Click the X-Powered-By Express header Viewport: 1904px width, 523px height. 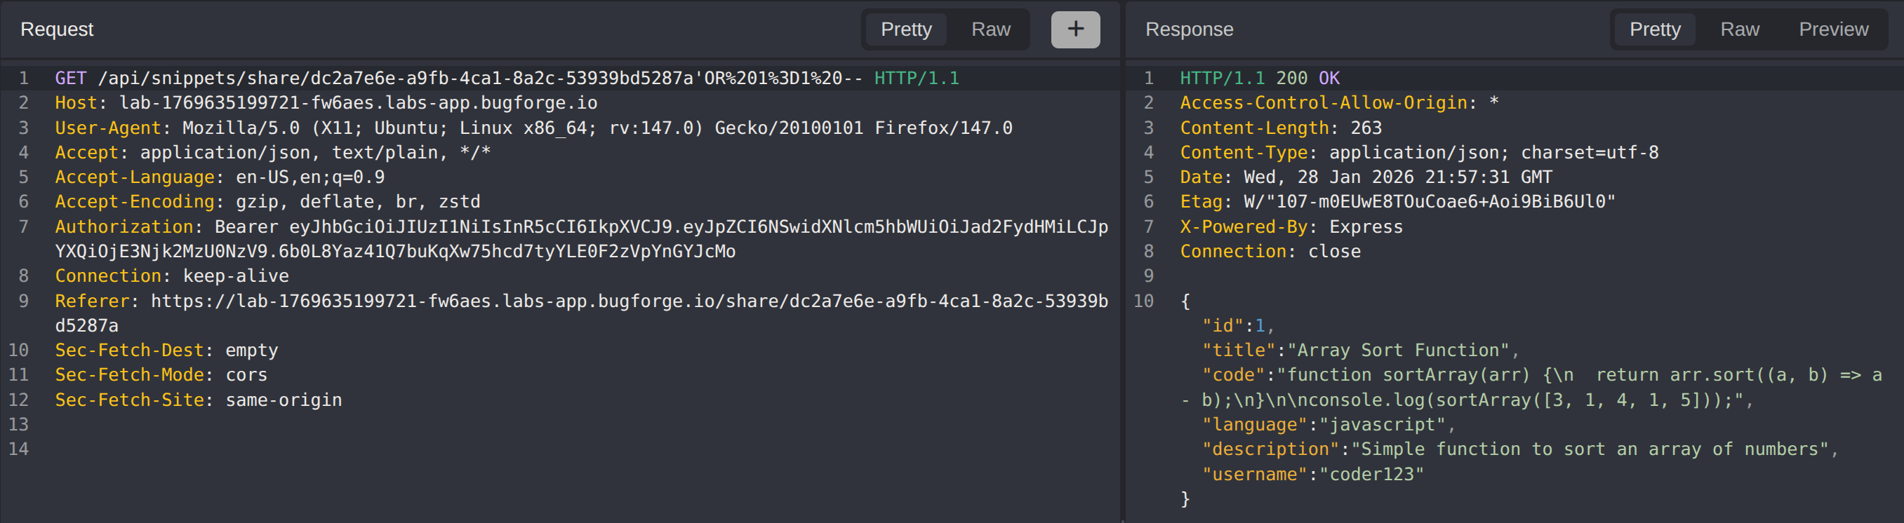[1291, 226]
